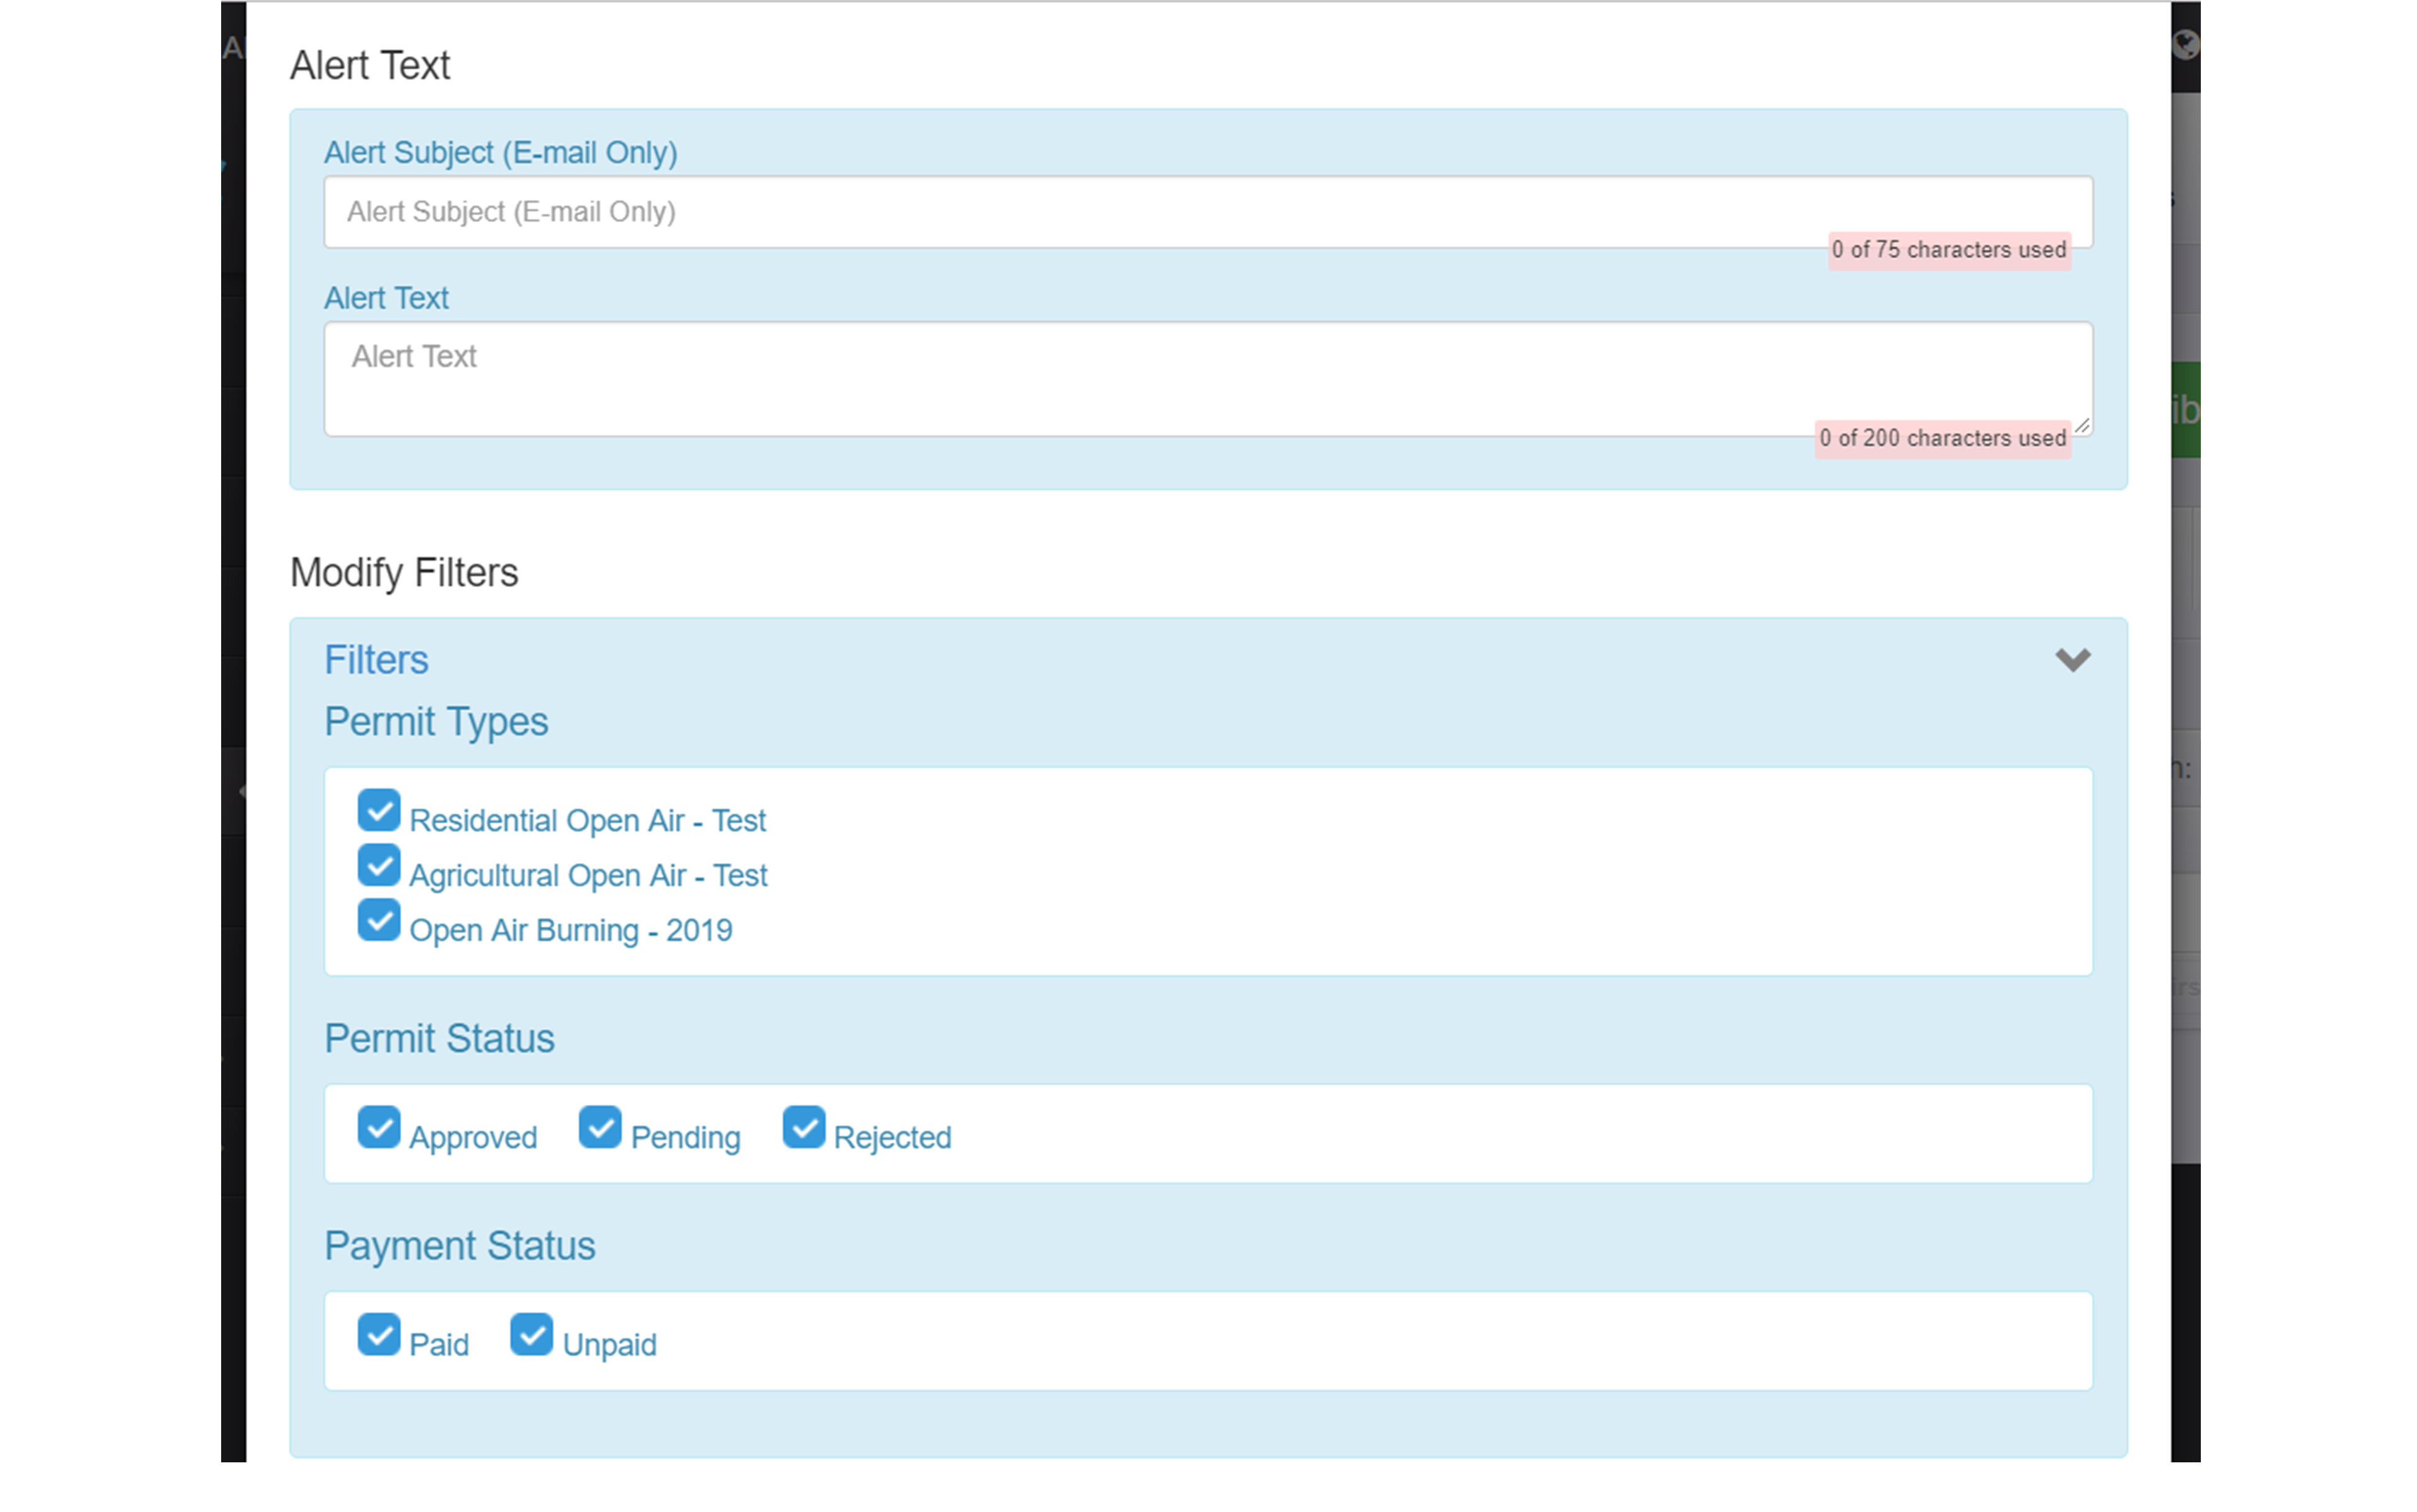Image resolution: width=2417 pixels, height=1512 pixels.
Task: Click the globe icon in top bar
Action: (2186, 45)
